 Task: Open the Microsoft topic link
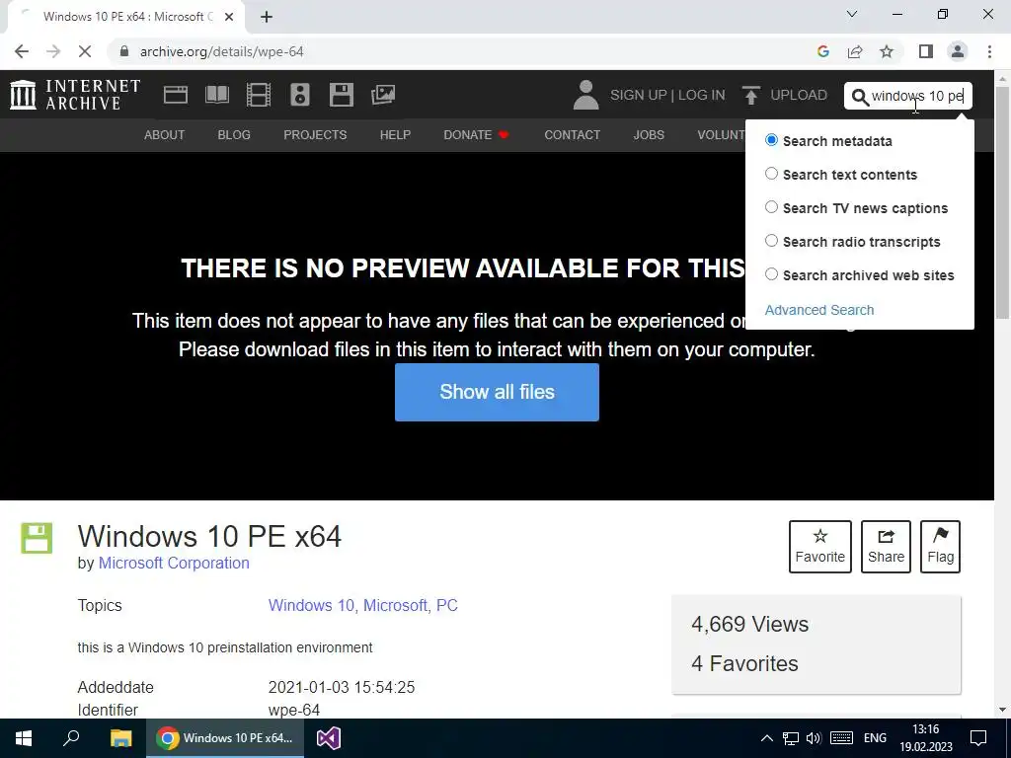point(395,605)
